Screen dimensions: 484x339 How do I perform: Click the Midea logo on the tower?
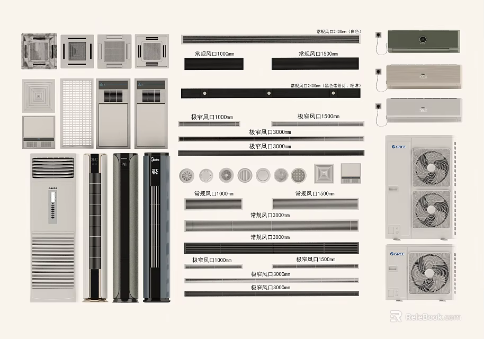pyautogui.click(x=155, y=160)
